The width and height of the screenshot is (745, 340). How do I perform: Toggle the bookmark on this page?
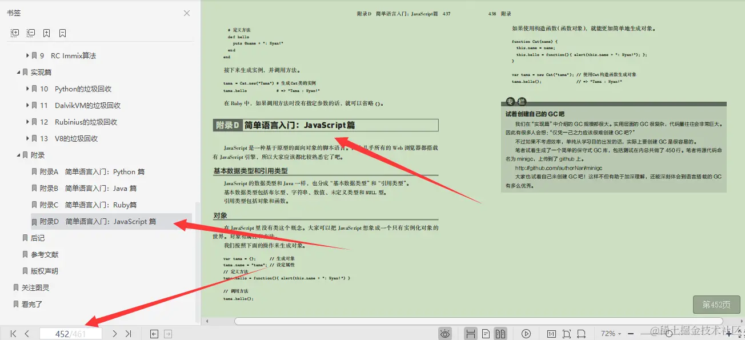46,33
